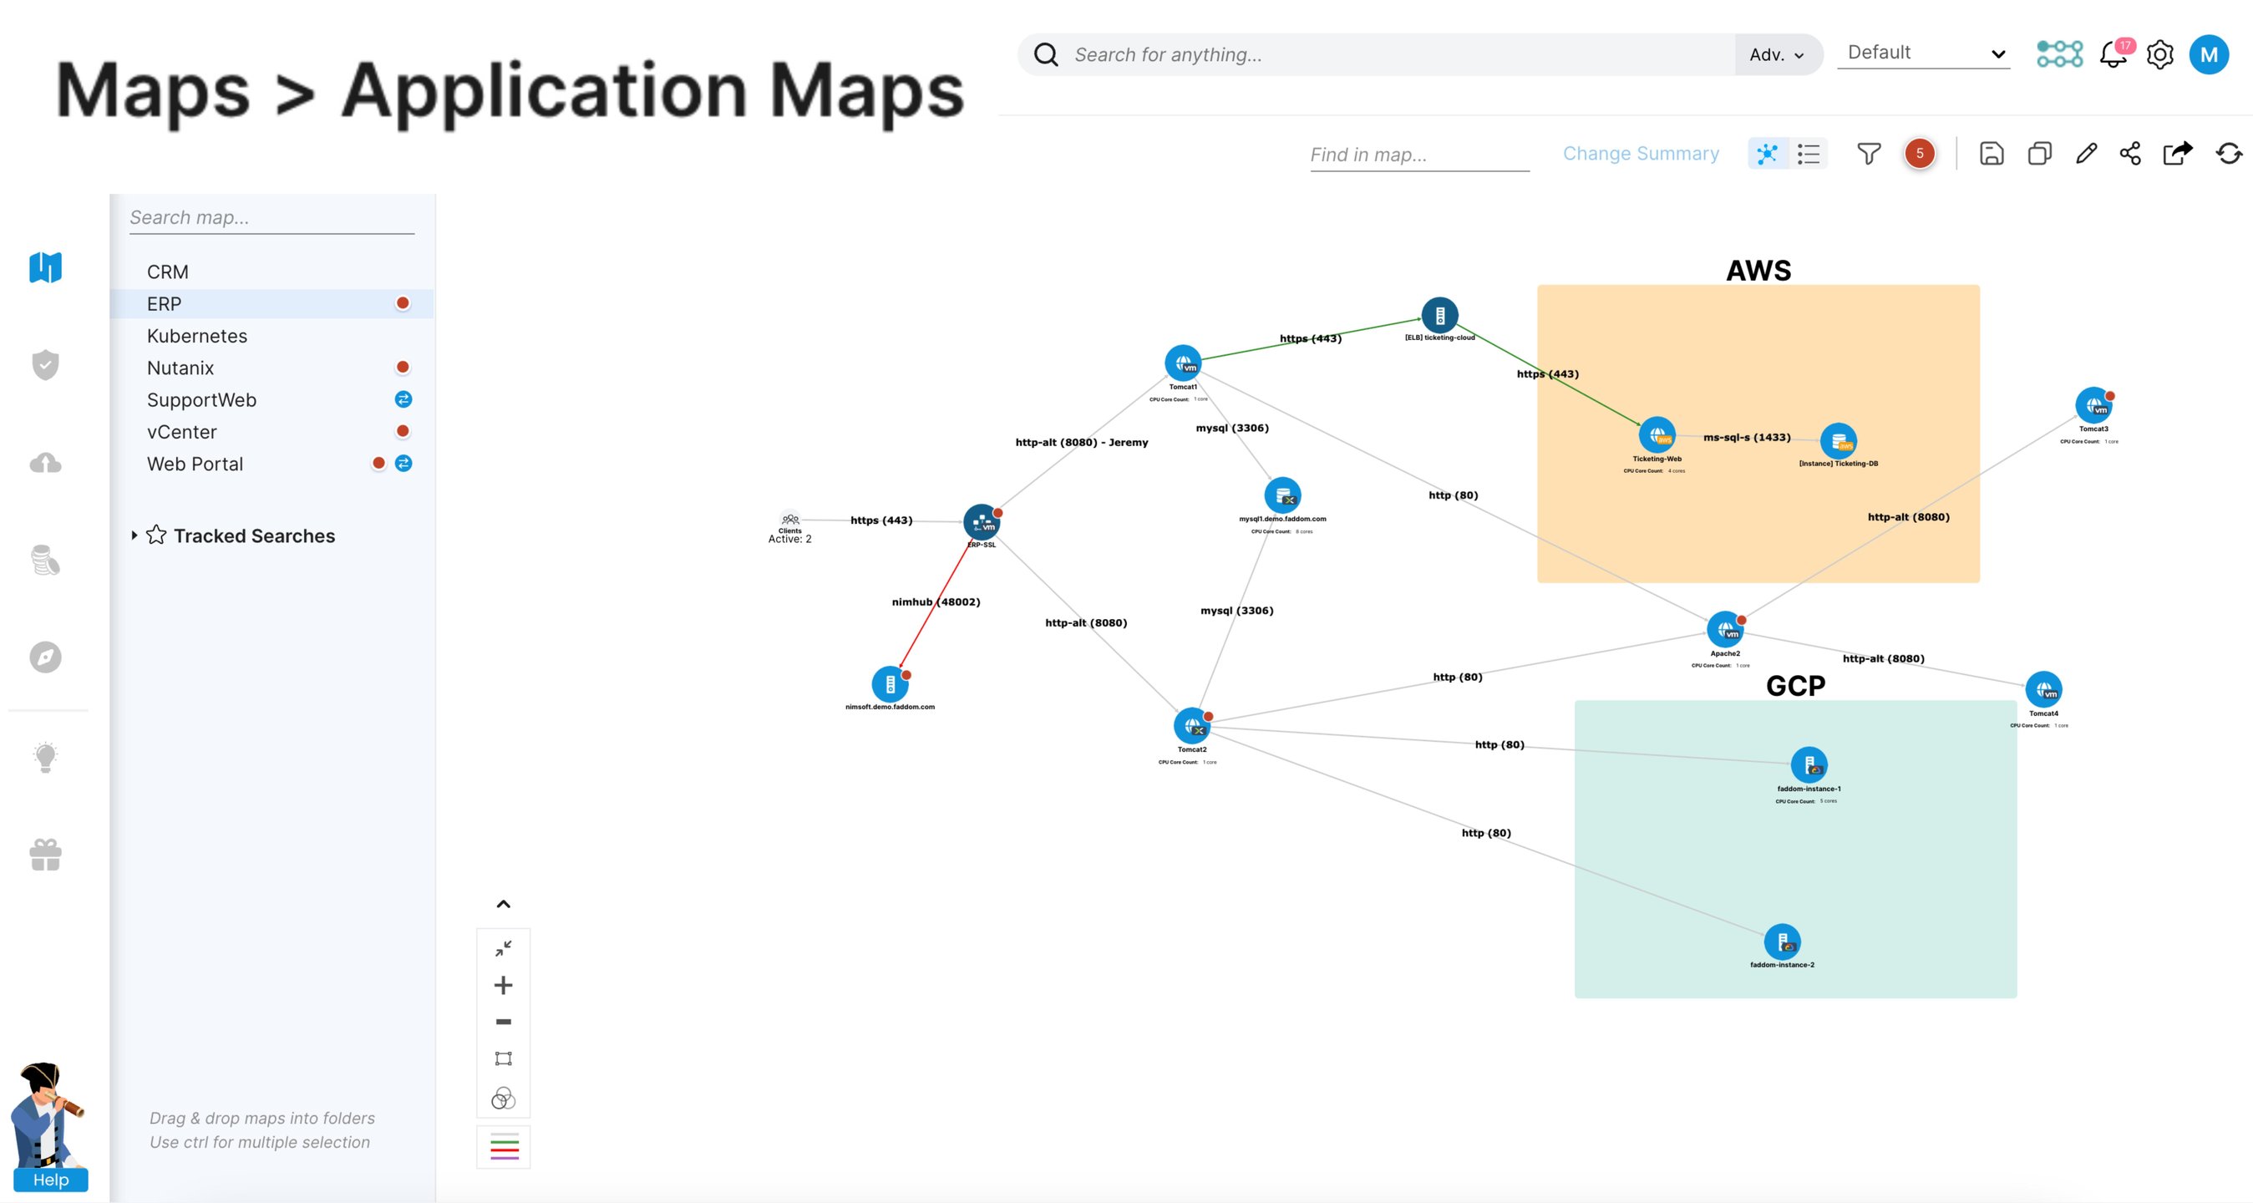Click the refresh map icon

point(2229,154)
